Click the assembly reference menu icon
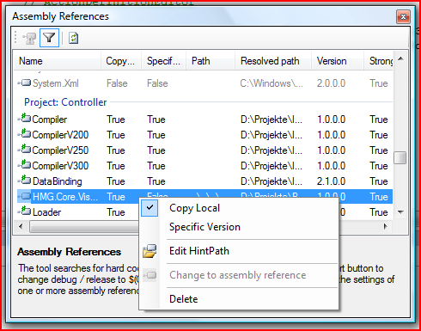The image size is (421, 331). [149, 275]
